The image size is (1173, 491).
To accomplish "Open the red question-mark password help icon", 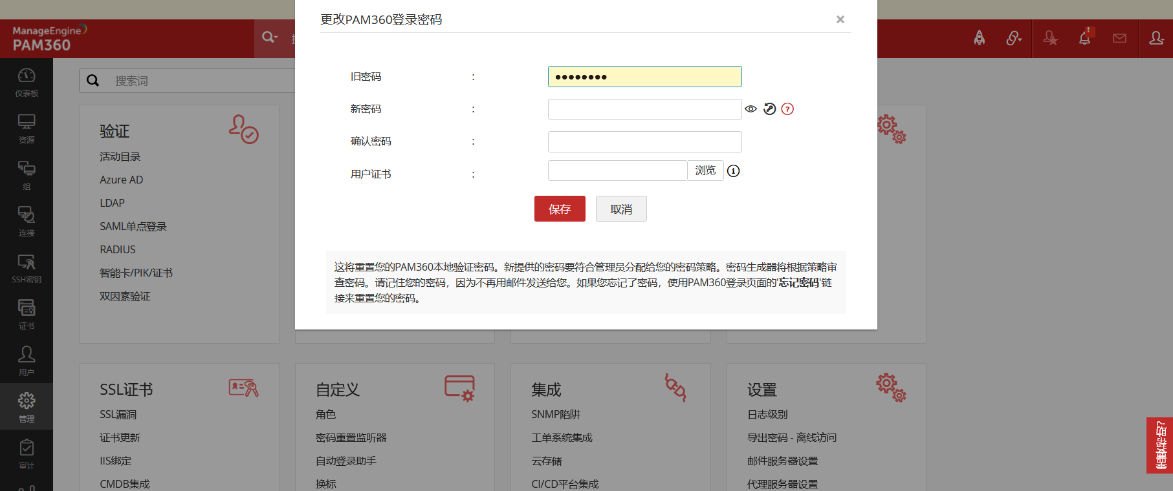I will pos(787,109).
